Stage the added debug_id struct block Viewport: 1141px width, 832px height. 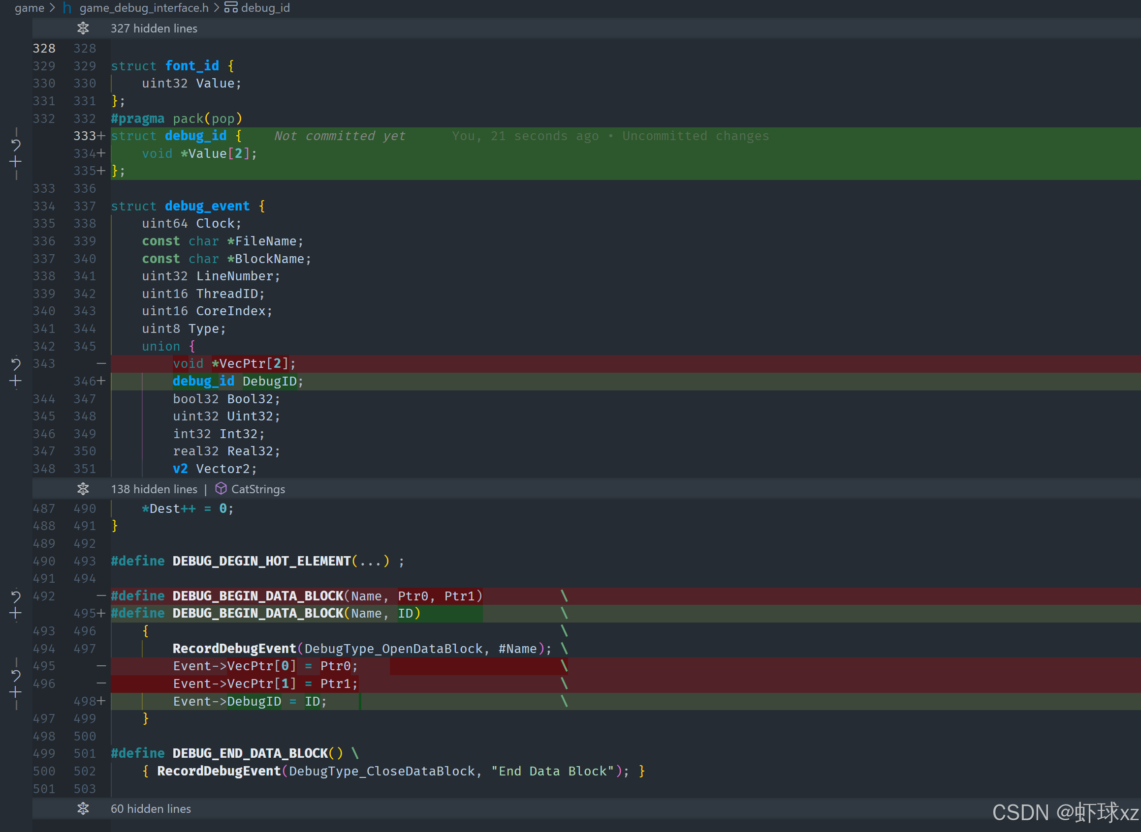pos(16,162)
